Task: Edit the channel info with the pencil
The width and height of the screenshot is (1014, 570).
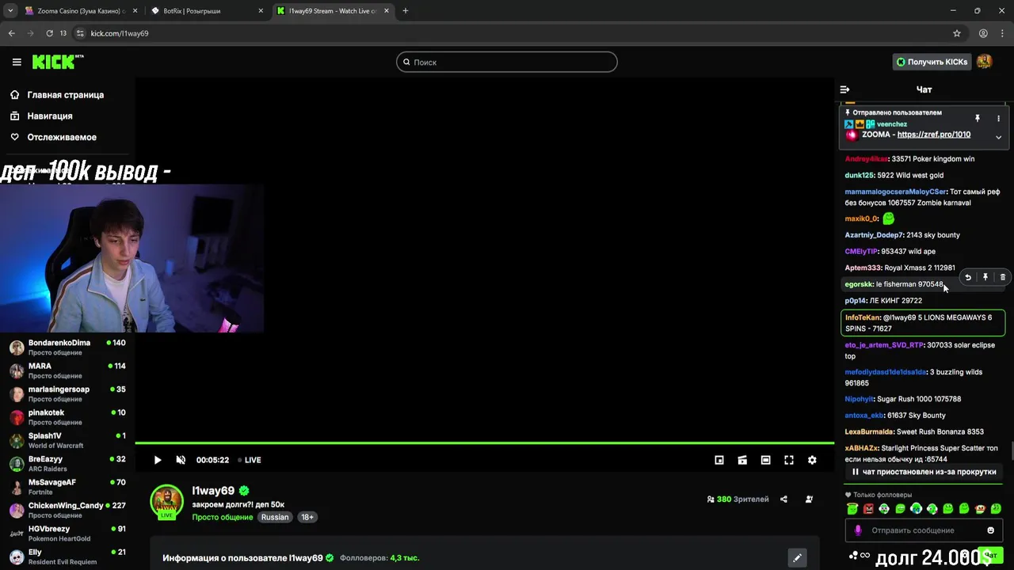Action: tap(797, 558)
